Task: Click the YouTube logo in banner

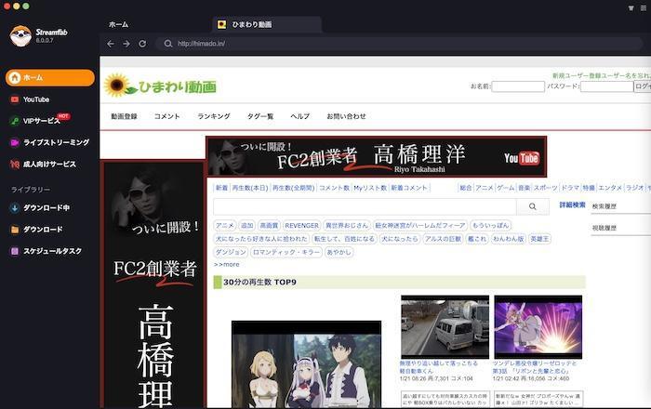Action: 522,158
